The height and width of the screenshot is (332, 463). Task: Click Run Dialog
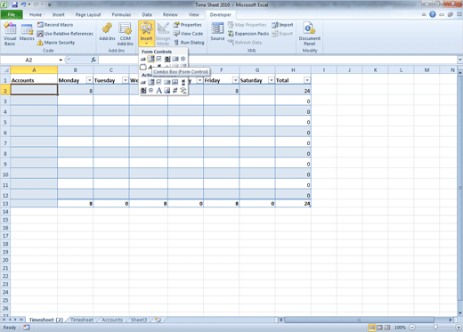tap(189, 43)
